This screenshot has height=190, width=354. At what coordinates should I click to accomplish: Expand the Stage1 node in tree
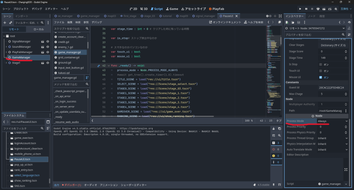click(6, 63)
